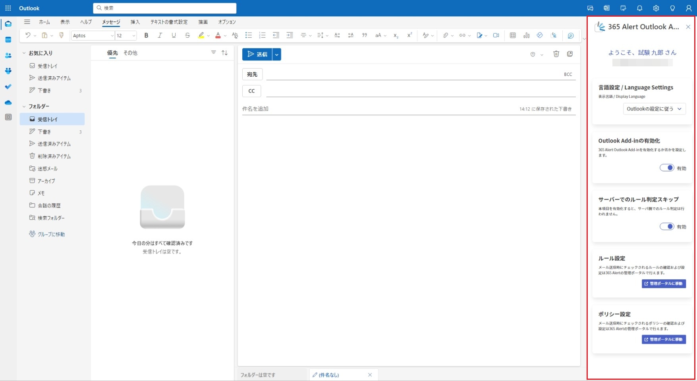The height and width of the screenshot is (381, 697).
Task: Toggle サーバーでのルール判定スキップ switch
Action: pyautogui.click(x=667, y=226)
